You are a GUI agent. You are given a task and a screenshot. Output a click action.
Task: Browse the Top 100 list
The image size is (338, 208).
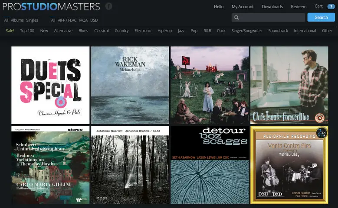click(x=27, y=31)
